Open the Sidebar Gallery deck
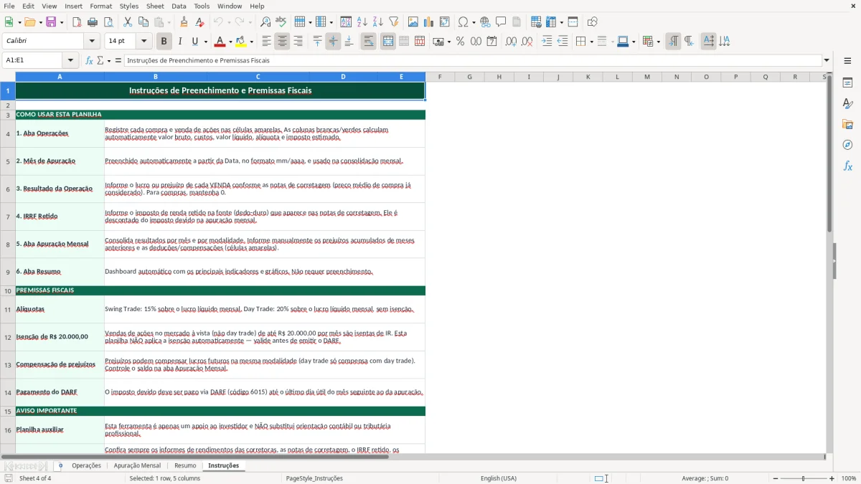The width and height of the screenshot is (861, 484). [x=847, y=124]
